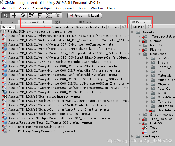Expand the Effects folder
The image size is (175, 146).
coord(147,63)
